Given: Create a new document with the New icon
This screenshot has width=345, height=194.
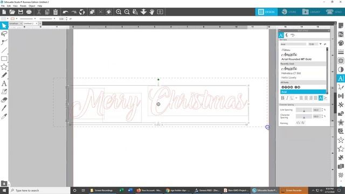Looking at the screenshot, I should (4, 12).
